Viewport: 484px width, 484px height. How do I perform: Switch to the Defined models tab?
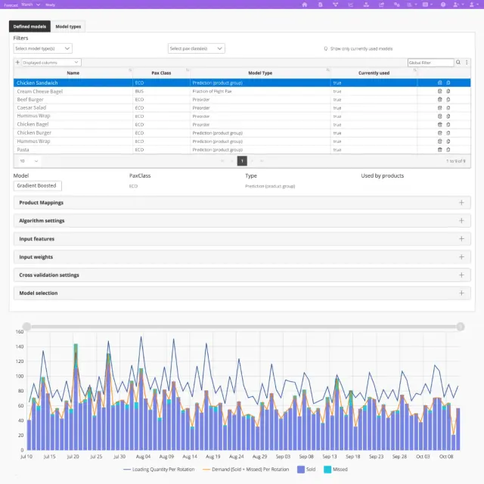tap(29, 26)
